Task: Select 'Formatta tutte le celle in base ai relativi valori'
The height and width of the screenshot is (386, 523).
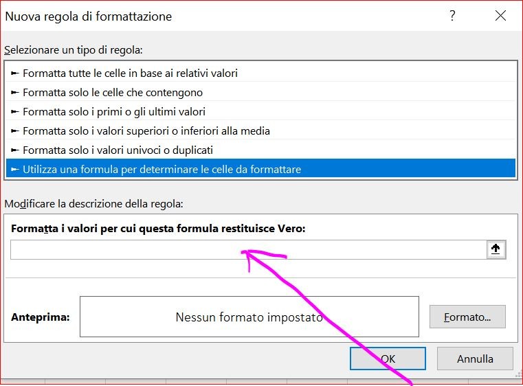Action: pyautogui.click(x=261, y=73)
